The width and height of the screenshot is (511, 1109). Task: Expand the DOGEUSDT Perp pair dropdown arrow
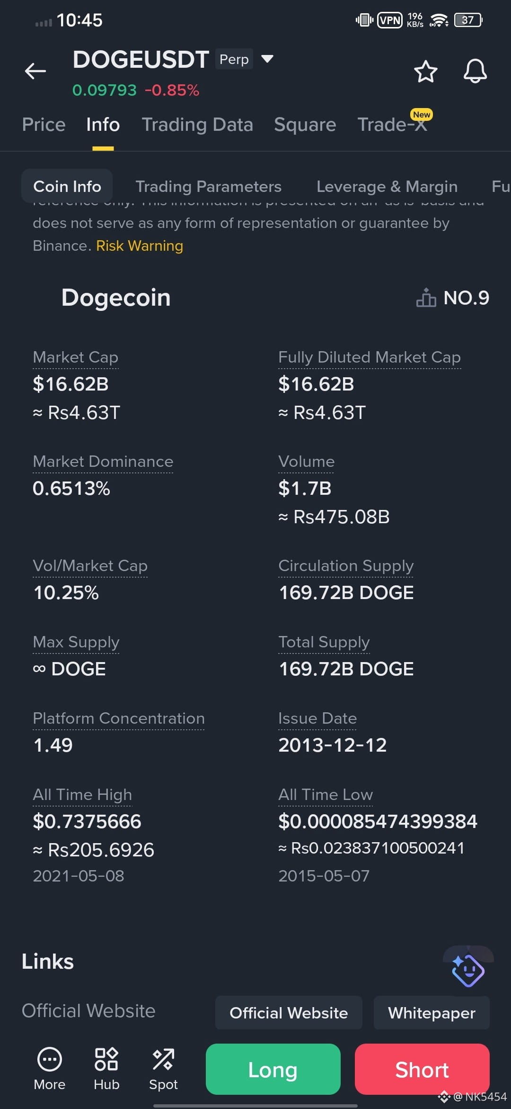tap(267, 59)
